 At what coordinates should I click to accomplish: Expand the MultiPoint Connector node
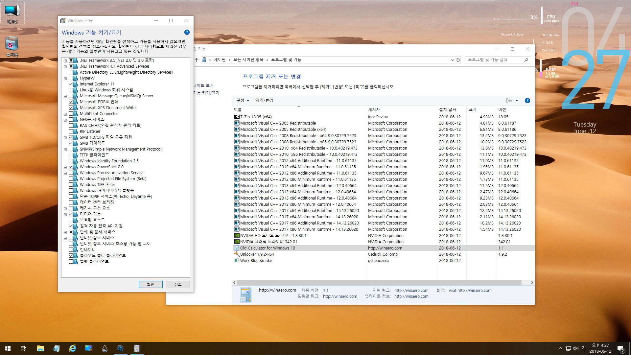pyautogui.click(x=65, y=114)
